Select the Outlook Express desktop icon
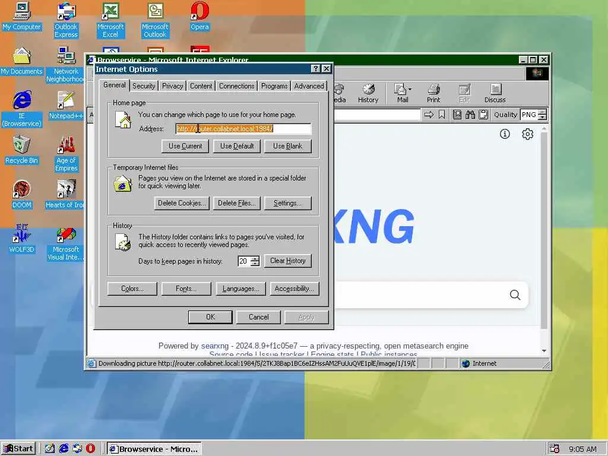The width and height of the screenshot is (608, 456). [66, 20]
